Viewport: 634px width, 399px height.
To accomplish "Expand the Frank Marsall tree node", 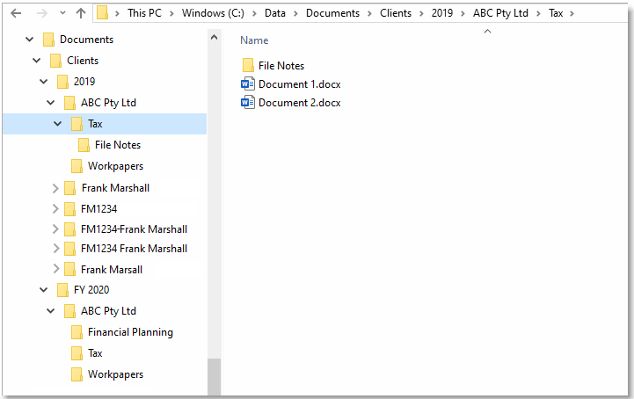I will point(55,269).
